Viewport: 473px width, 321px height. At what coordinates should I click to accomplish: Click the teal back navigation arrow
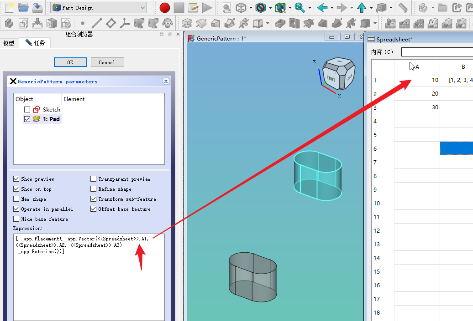322,8
